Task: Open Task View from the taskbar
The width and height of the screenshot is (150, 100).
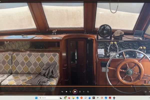Action: click(x=61, y=98)
